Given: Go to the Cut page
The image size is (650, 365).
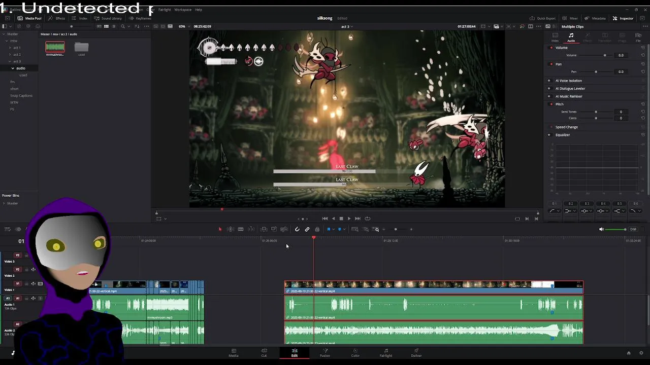Looking at the screenshot, I should 264,353.
